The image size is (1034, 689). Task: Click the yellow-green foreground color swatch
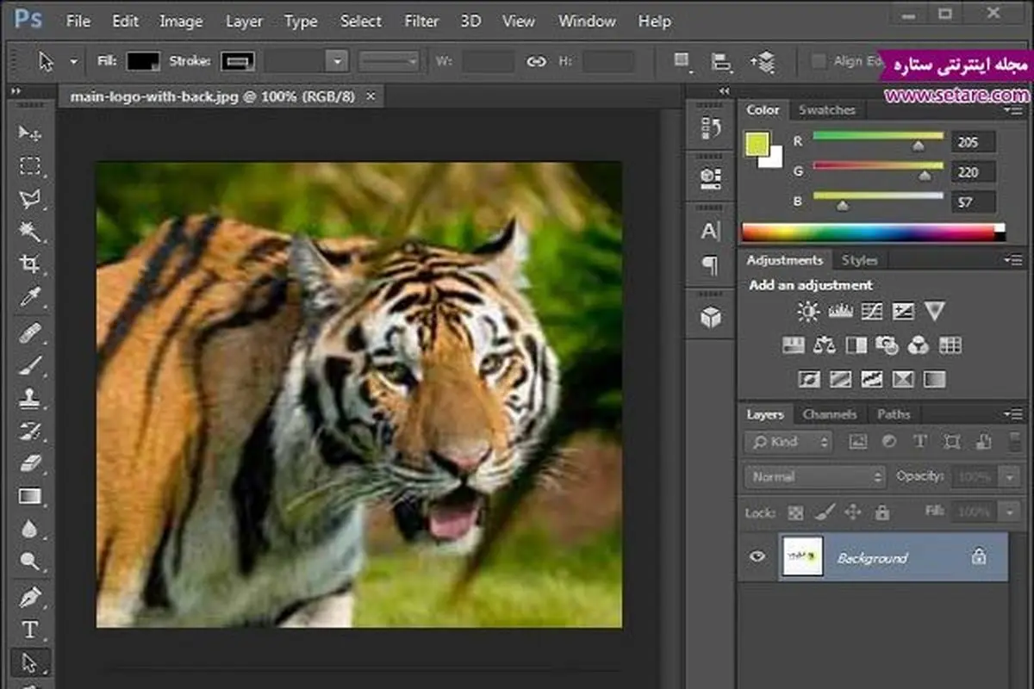point(757,143)
